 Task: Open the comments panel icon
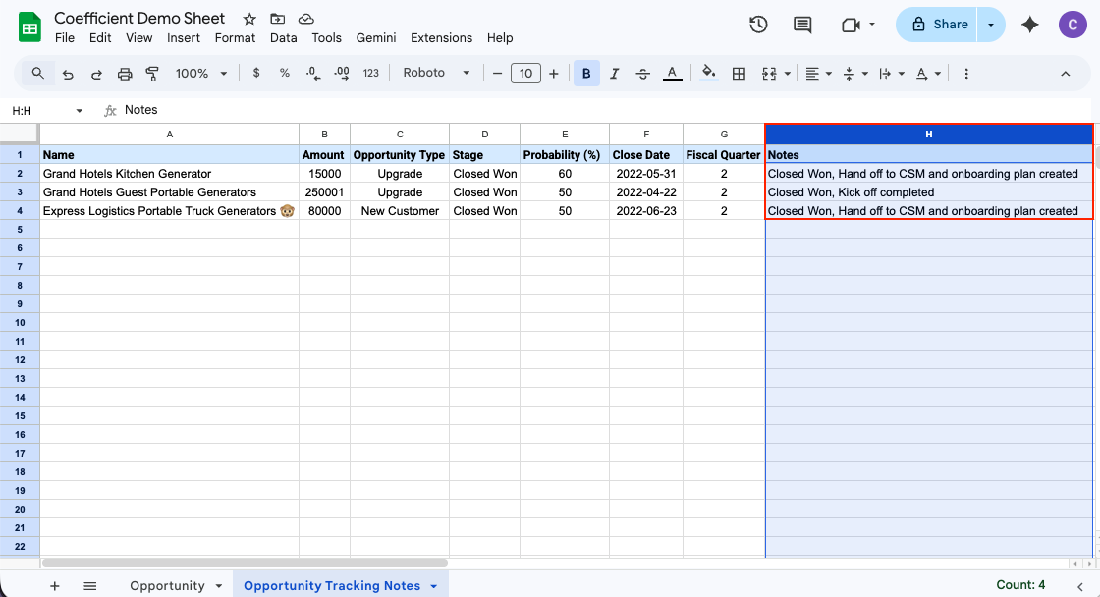coord(801,25)
